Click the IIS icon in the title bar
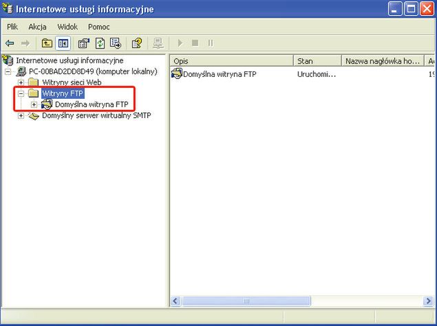 tap(8, 9)
